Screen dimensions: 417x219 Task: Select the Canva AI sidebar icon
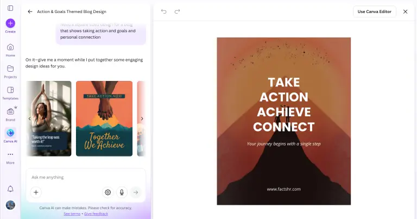pos(10,133)
